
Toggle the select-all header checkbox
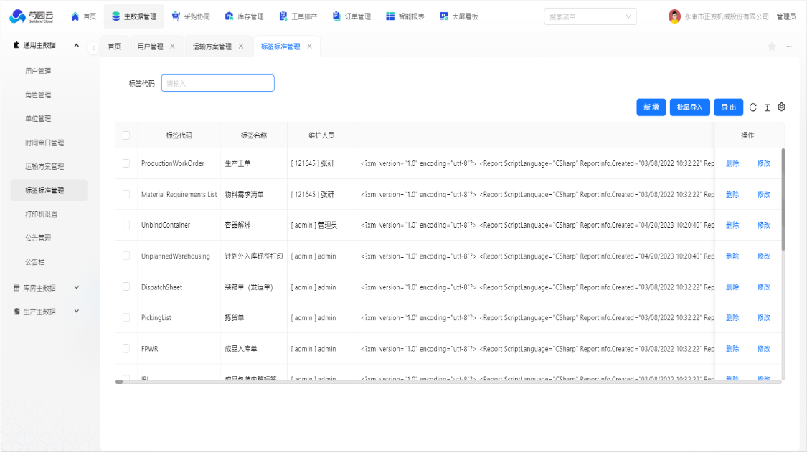click(126, 135)
